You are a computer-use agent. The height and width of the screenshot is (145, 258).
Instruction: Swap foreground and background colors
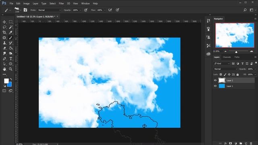pos(11,79)
